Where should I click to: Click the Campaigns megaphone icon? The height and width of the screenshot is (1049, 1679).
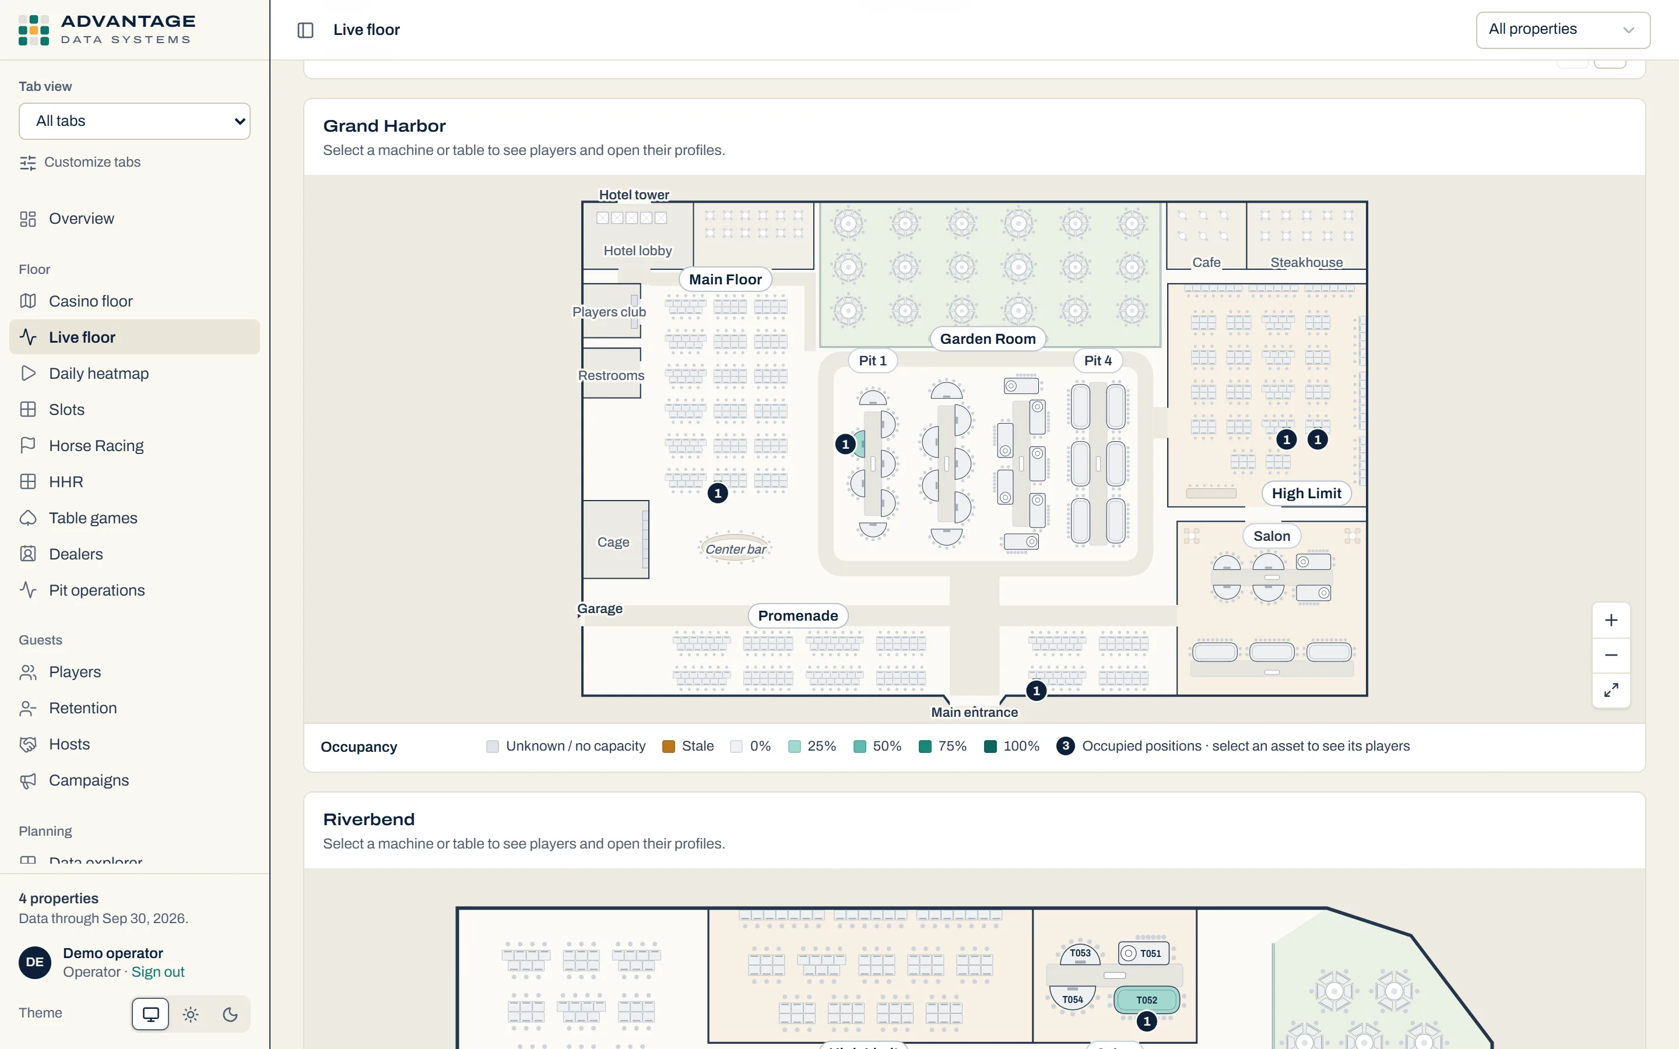(28, 780)
